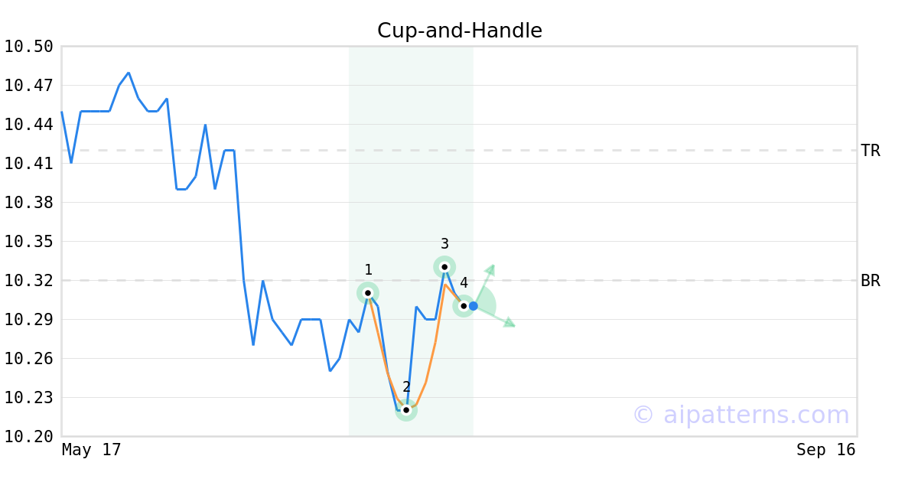918x482 pixels.
Task: Open the aipatterns.com watermark link
Action: (x=741, y=415)
